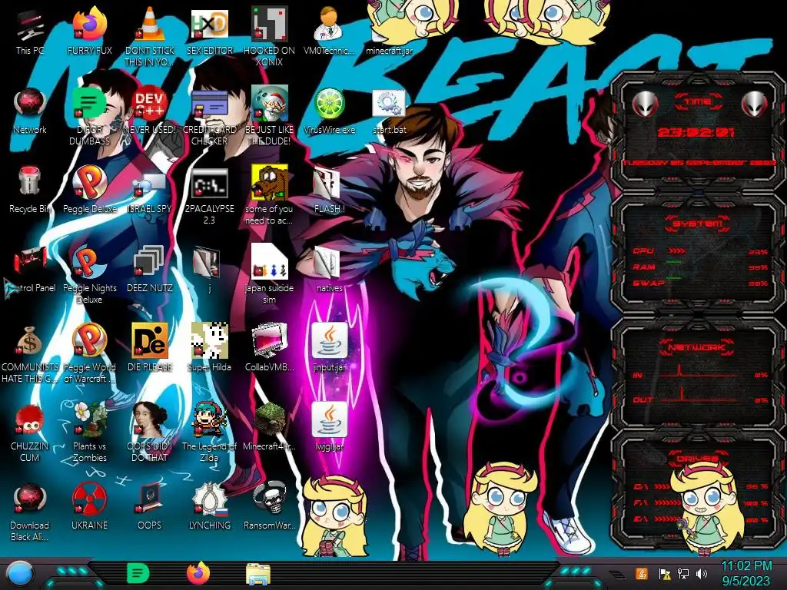
Task: Open The Legend of Zilda shortcut
Action: 210,419
